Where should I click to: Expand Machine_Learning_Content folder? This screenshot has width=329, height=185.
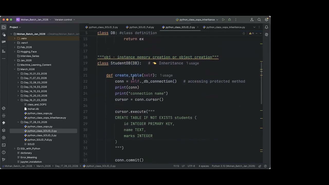[x=15, y=65]
